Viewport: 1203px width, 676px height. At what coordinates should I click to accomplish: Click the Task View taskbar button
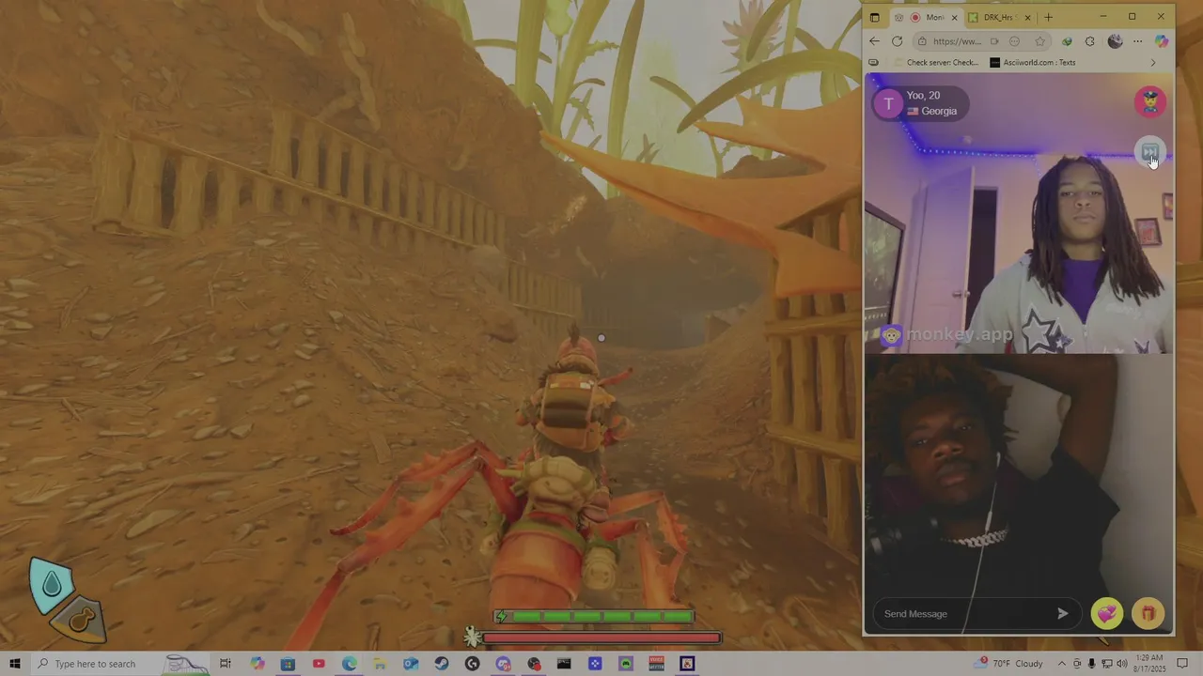pyautogui.click(x=226, y=664)
